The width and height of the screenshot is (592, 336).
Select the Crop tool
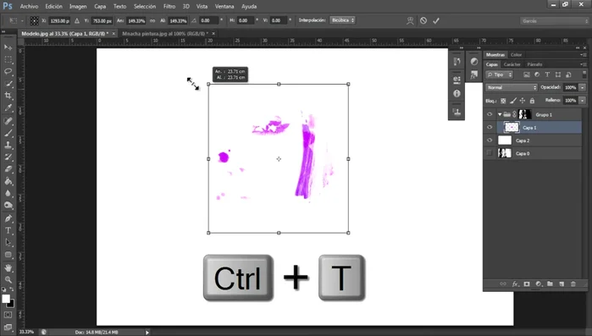coord(8,96)
